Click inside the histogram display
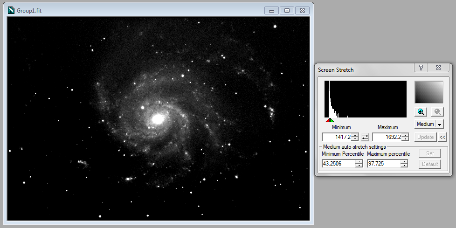The height and width of the screenshot is (228, 456). point(366,99)
